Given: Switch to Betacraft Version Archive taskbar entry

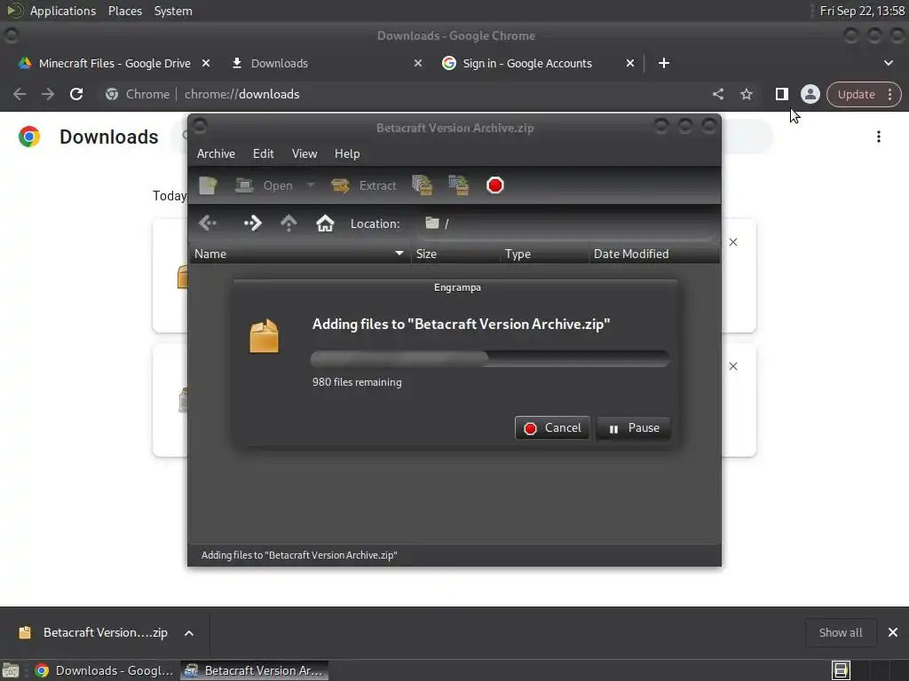Looking at the screenshot, I should 254,670.
